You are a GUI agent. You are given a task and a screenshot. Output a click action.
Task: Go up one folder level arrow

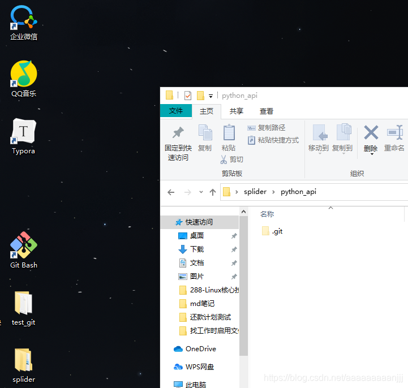213,192
